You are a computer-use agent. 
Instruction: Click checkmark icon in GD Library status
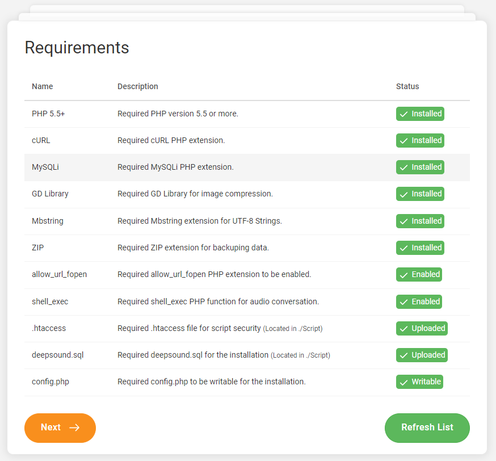pos(403,194)
